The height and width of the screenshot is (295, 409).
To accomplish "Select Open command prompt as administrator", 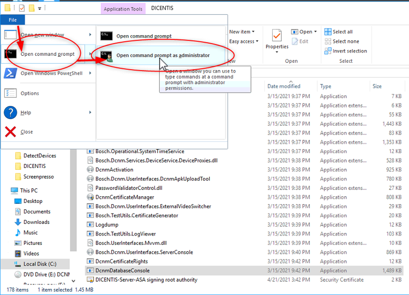I will (x=161, y=55).
